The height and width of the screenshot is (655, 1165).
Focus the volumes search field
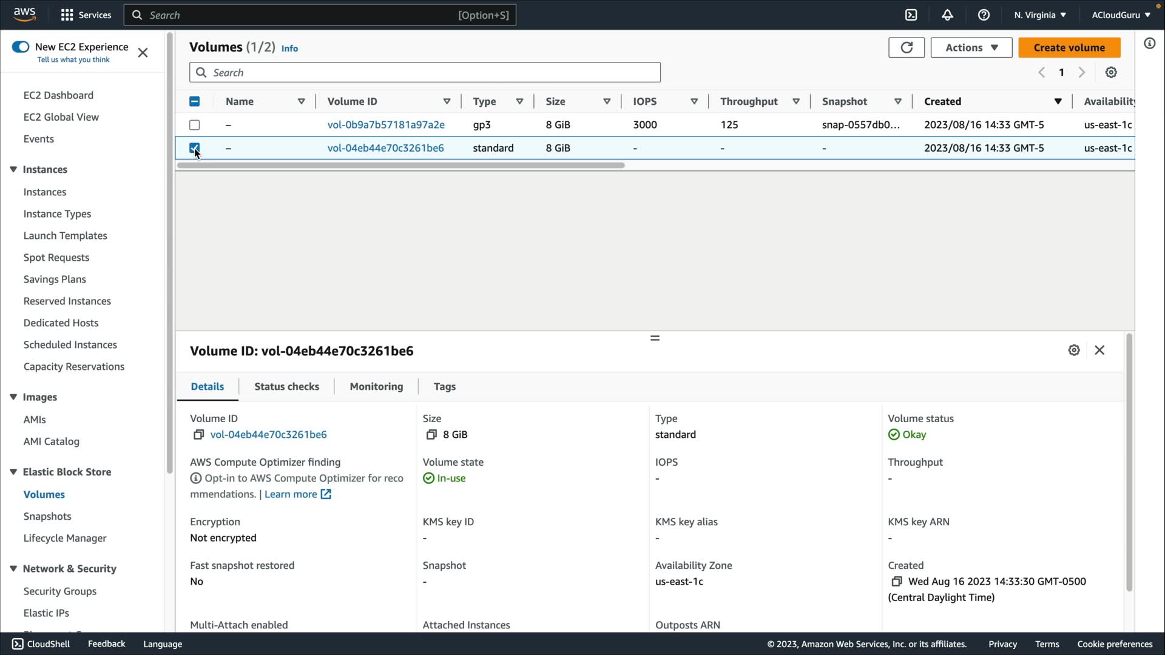click(x=425, y=73)
